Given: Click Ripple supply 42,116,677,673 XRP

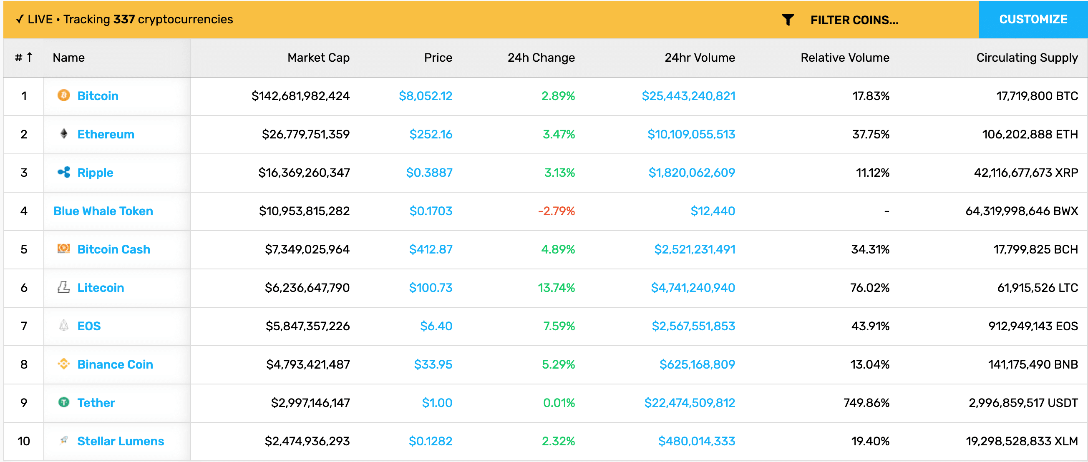Looking at the screenshot, I should click(x=1026, y=173).
